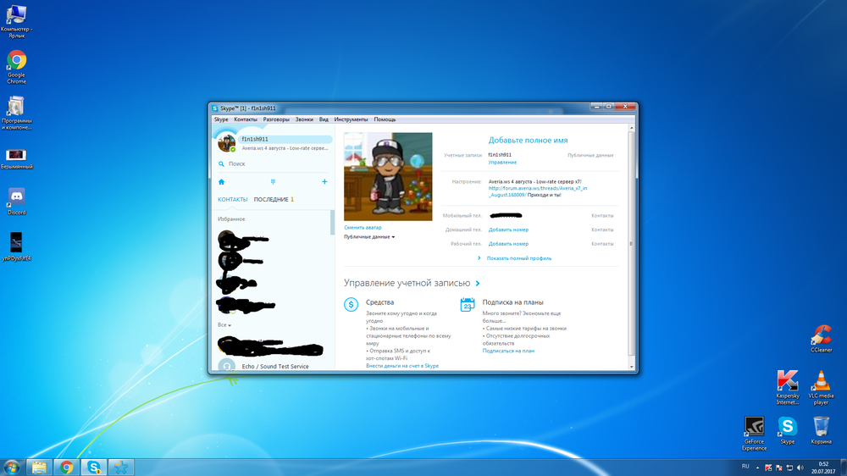This screenshot has width=847, height=476.
Task: Click the plus icon to add contact
Action: [324, 181]
